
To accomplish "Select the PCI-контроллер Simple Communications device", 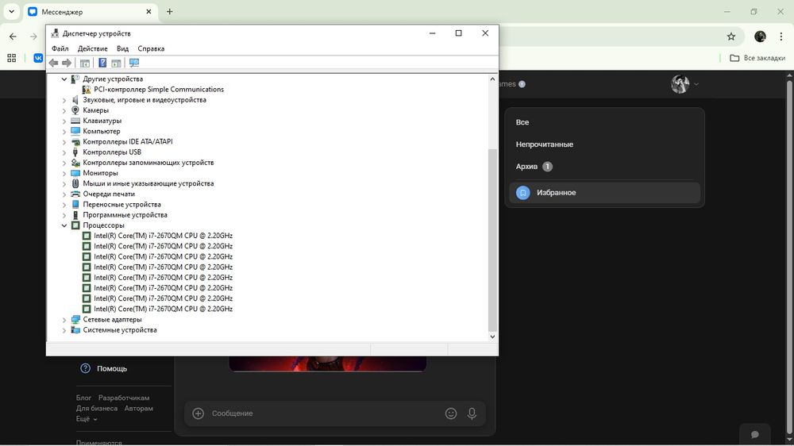I will click(159, 89).
